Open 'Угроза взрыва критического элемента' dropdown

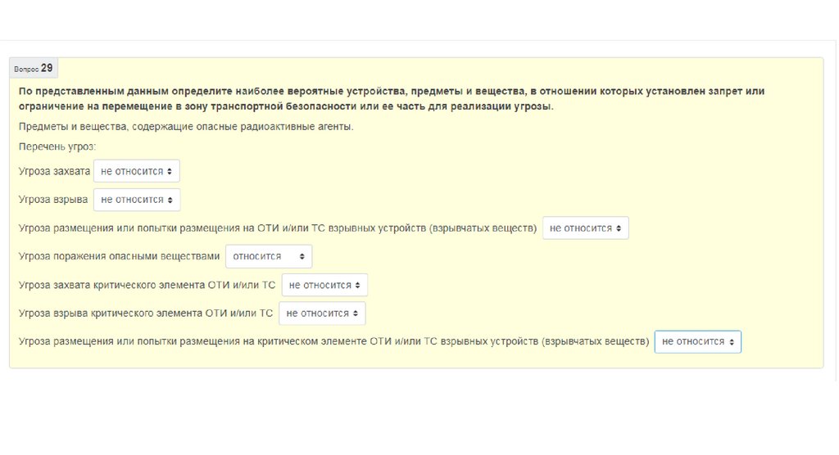pyautogui.click(x=322, y=313)
